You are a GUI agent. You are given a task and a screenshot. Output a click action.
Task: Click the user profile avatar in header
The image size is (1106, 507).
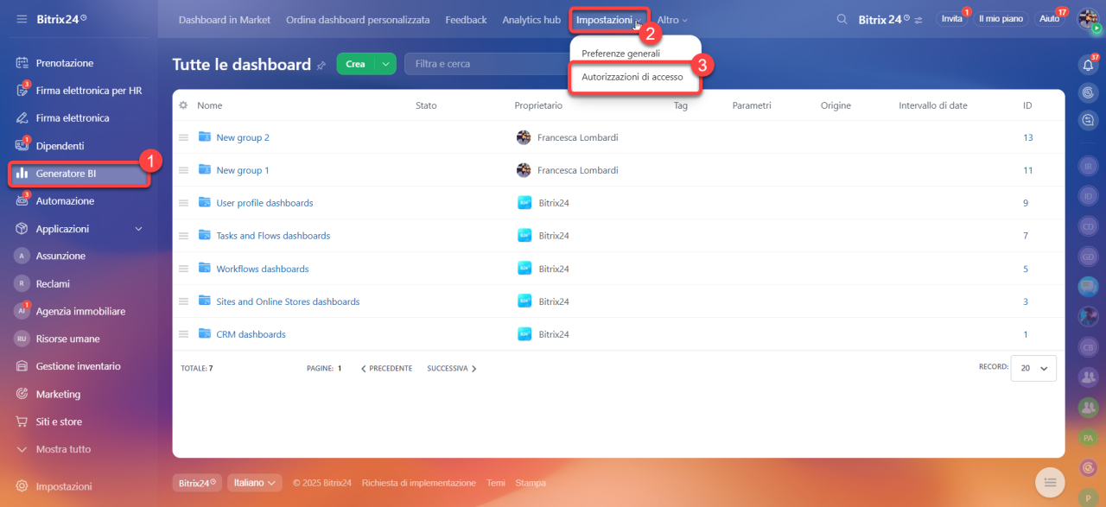tap(1088, 19)
